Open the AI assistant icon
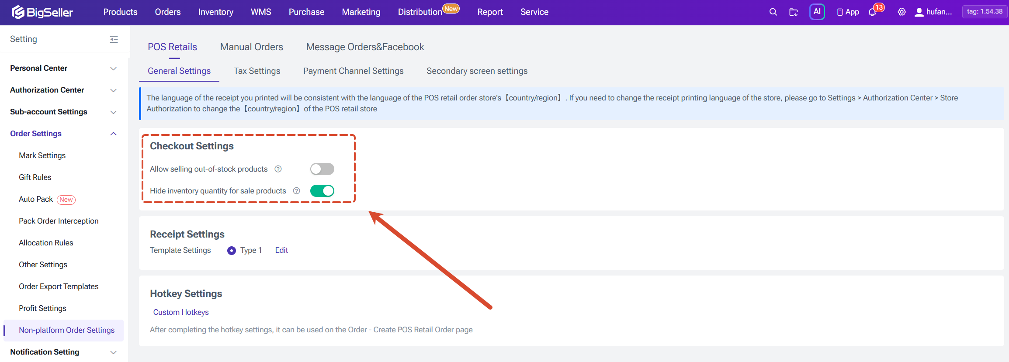This screenshot has height=362, width=1009. coord(817,12)
